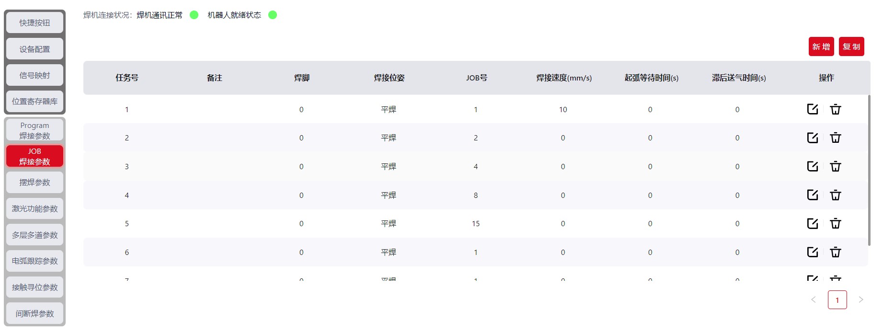Select the Program 焊接参数 tab
Screen dimensions: 883x334
tap(34, 130)
